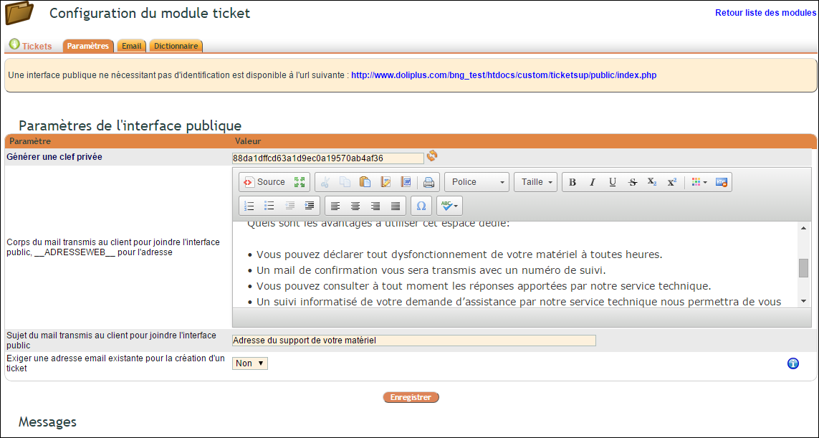The height and width of the screenshot is (438, 819).
Task: Increase the indent level
Action: tap(310, 206)
